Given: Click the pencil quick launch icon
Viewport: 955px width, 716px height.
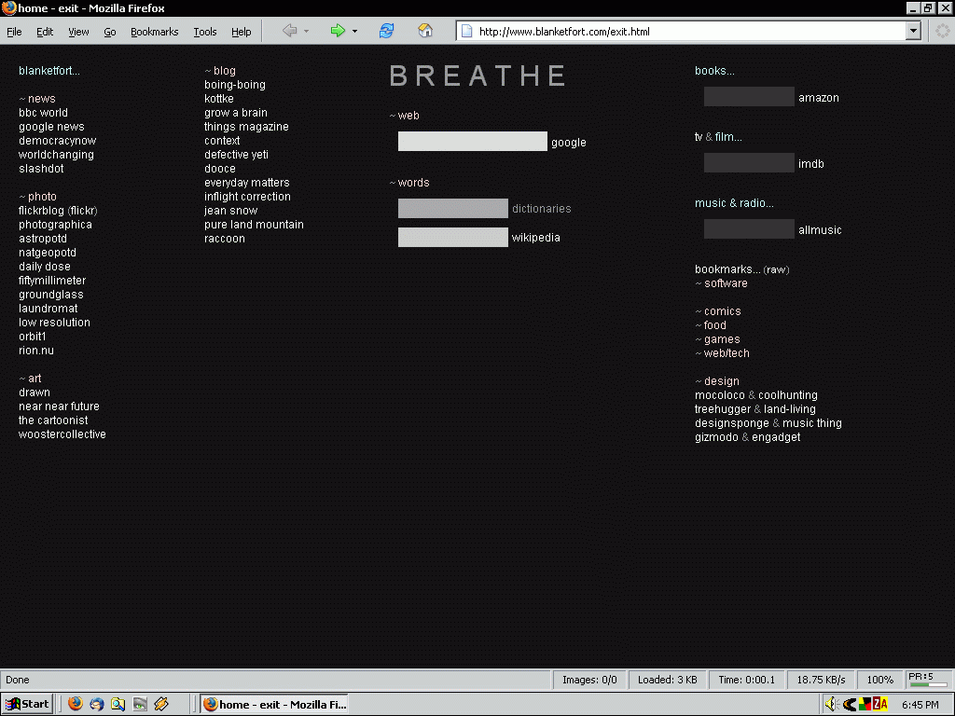Looking at the screenshot, I should pos(161,704).
